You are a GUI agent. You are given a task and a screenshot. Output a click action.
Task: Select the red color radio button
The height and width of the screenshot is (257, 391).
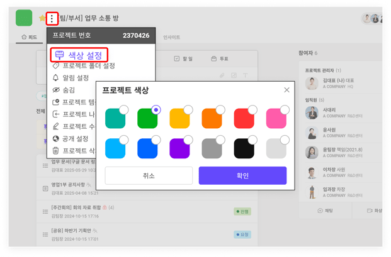pyautogui.click(x=252, y=110)
